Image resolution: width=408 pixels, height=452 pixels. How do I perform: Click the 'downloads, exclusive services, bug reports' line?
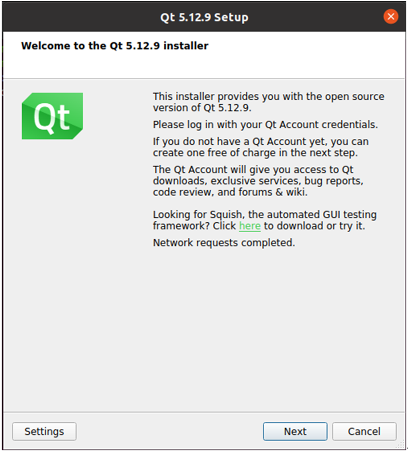pos(258,181)
